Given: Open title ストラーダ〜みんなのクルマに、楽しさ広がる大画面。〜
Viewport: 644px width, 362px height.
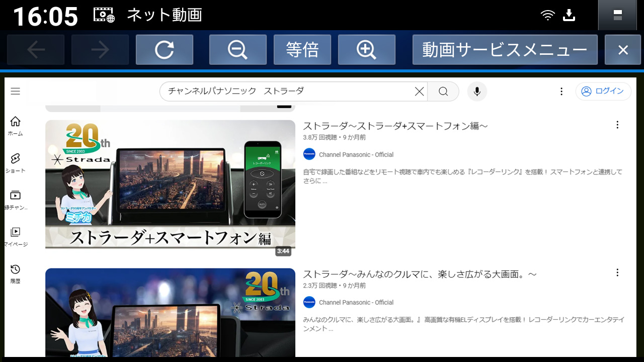Looking at the screenshot, I should (420, 274).
